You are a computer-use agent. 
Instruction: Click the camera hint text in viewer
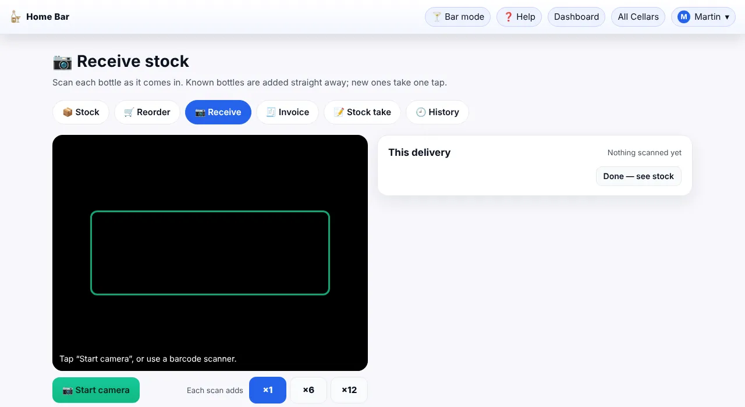(x=148, y=359)
